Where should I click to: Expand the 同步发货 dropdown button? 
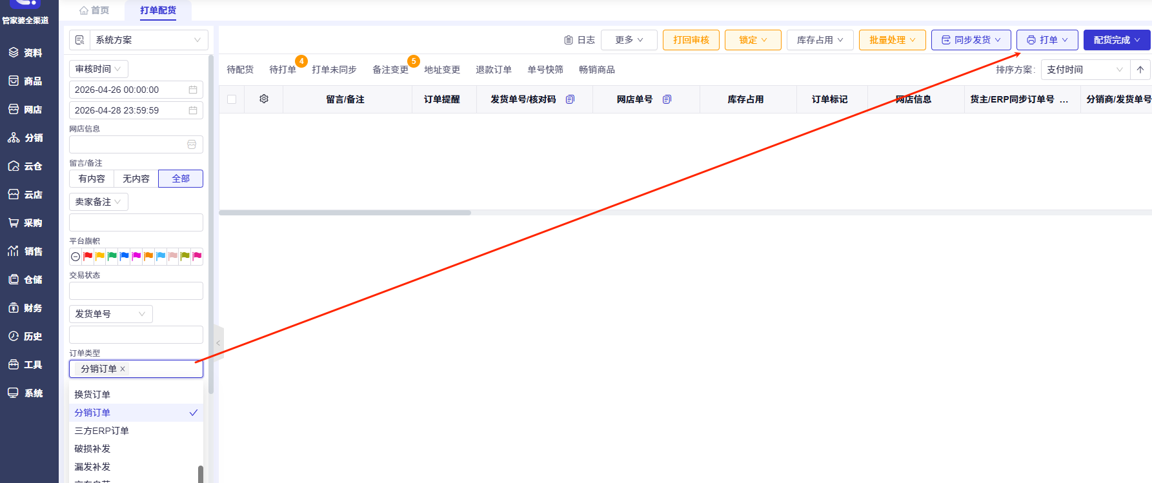pos(971,40)
